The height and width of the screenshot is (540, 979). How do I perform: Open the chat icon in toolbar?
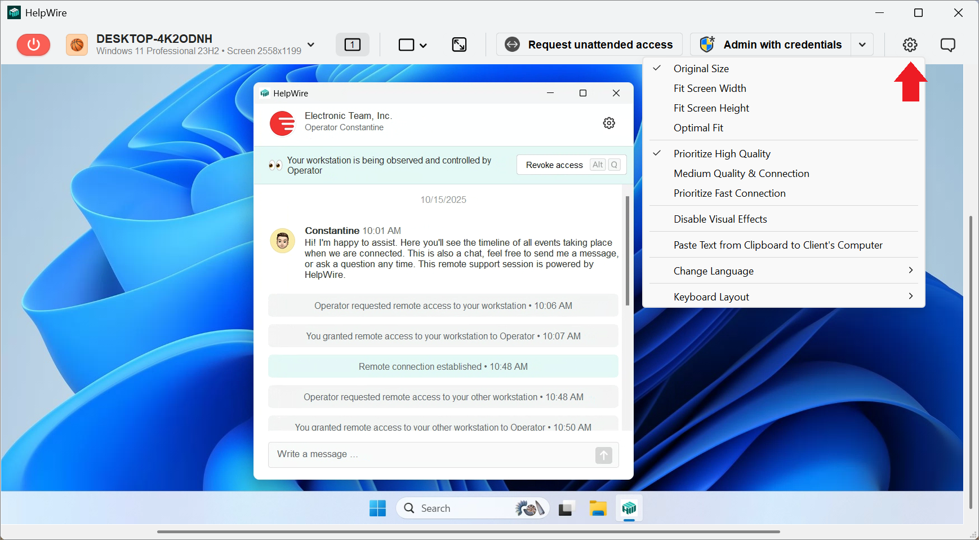point(947,45)
